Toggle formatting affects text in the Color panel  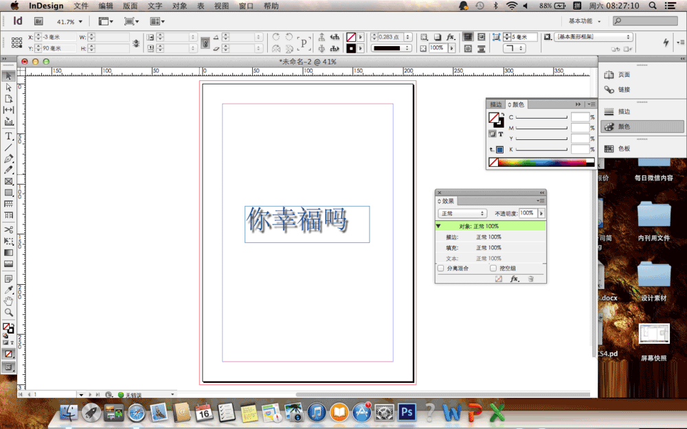click(499, 134)
